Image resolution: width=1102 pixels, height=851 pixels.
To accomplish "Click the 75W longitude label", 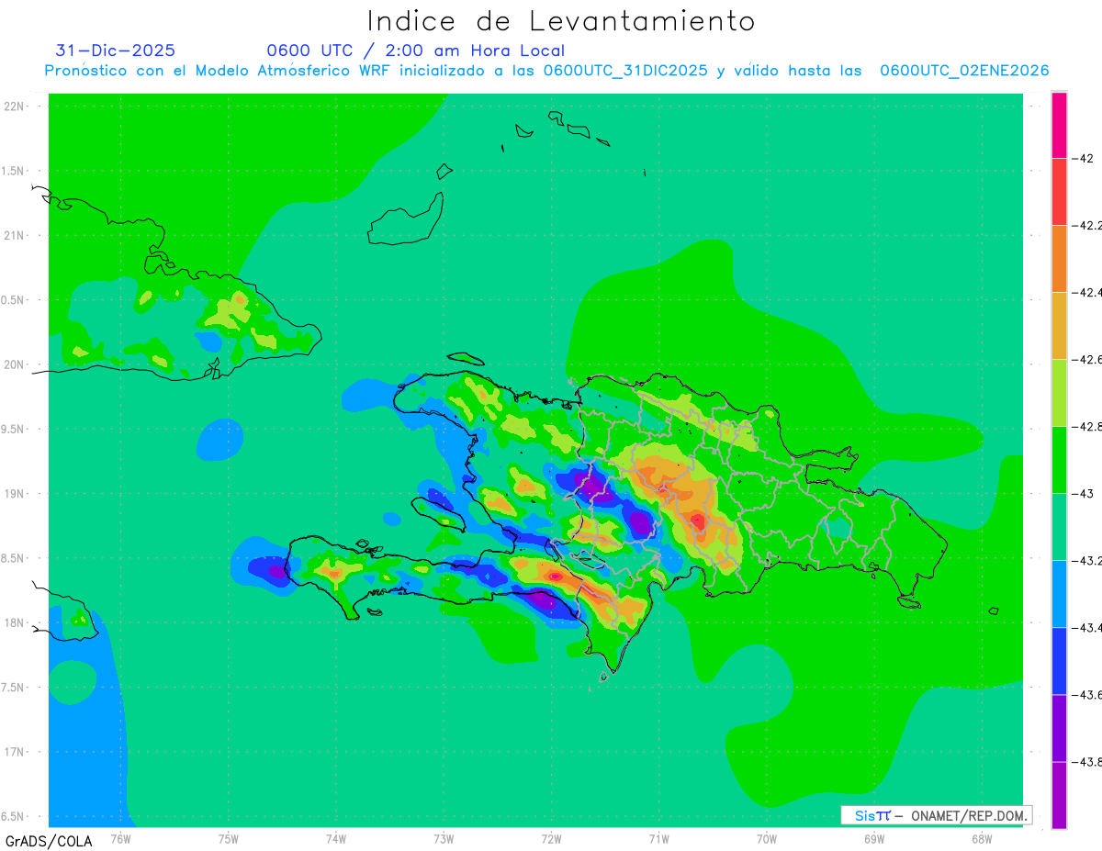I will [x=229, y=838].
